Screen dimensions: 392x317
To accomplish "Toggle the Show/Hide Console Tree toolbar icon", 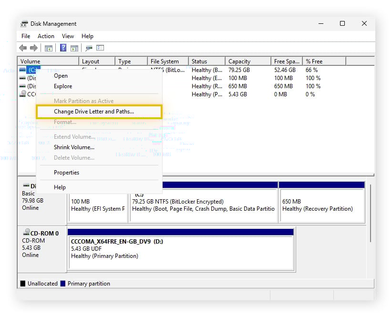I will tap(48, 48).
